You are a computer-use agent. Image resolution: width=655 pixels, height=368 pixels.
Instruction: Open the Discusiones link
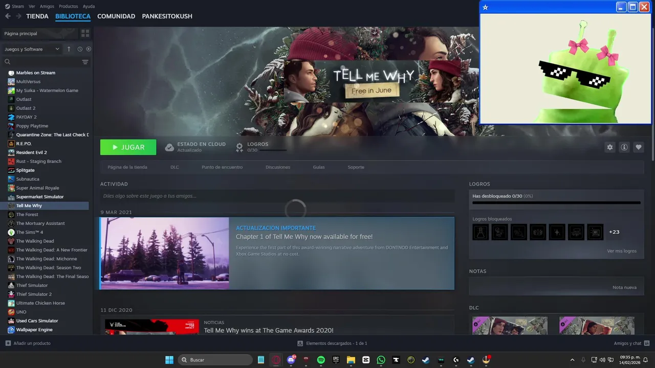(x=278, y=167)
